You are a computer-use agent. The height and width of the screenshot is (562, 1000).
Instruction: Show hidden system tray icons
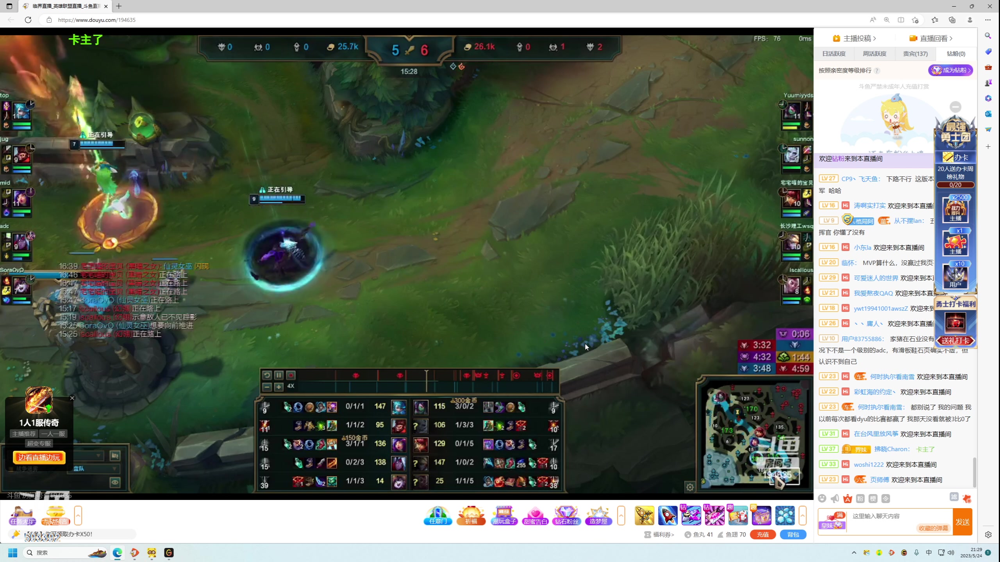pyautogui.click(x=854, y=552)
